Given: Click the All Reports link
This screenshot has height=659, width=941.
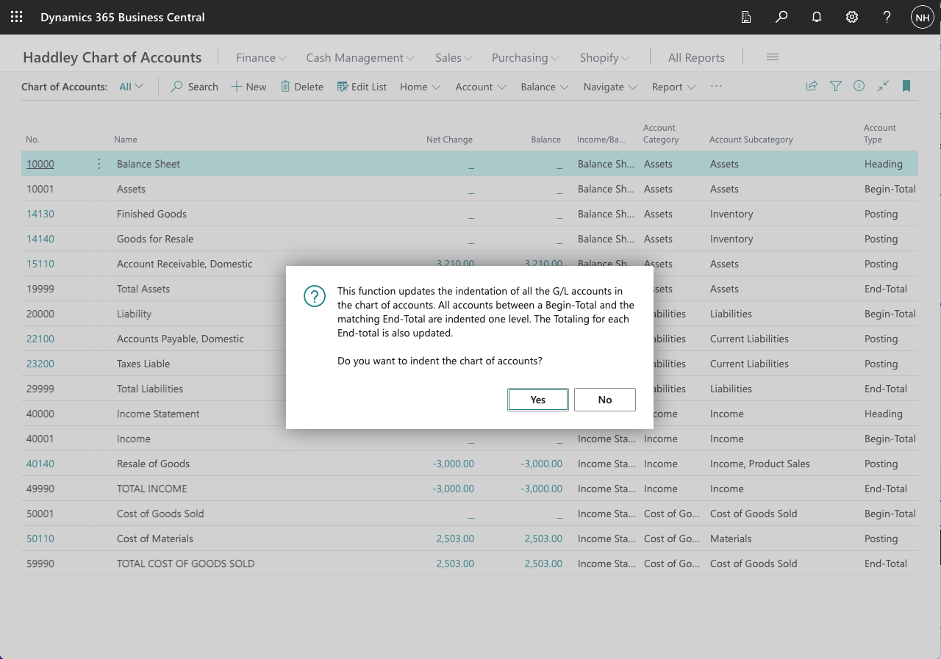Looking at the screenshot, I should pos(696,57).
